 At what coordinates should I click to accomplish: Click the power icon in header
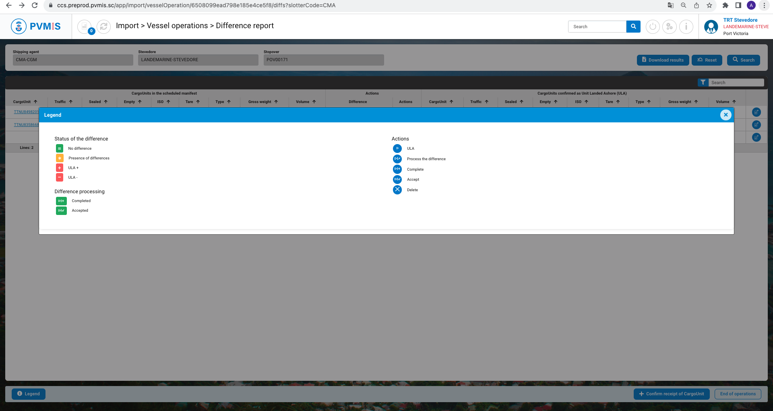pyautogui.click(x=653, y=27)
